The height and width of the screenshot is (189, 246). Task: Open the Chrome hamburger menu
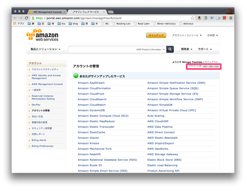[231, 18]
